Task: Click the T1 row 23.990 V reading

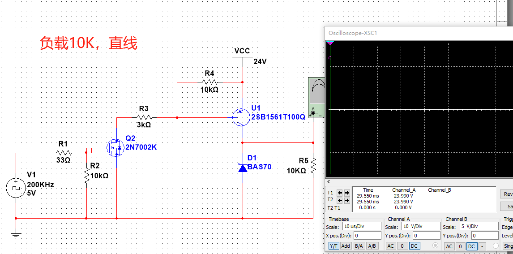Action: click(403, 196)
